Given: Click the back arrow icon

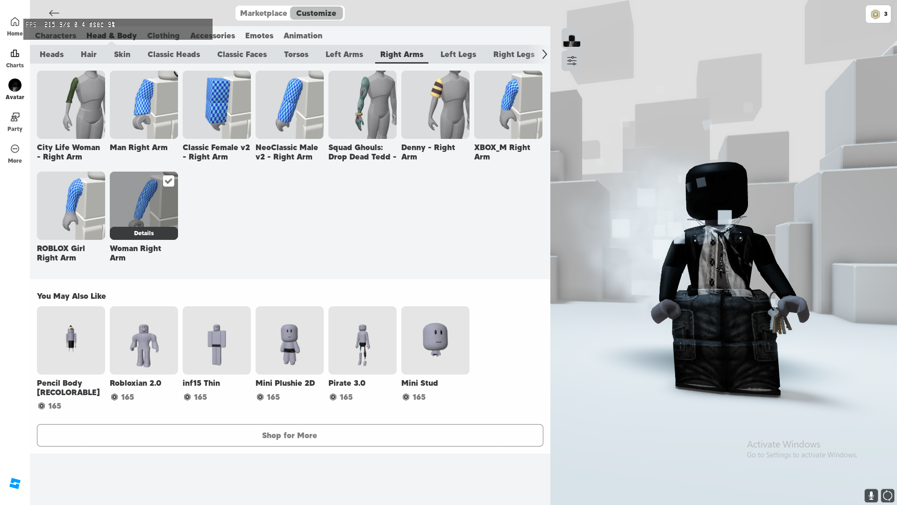Looking at the screenshot, I should (x=54, y=13).
